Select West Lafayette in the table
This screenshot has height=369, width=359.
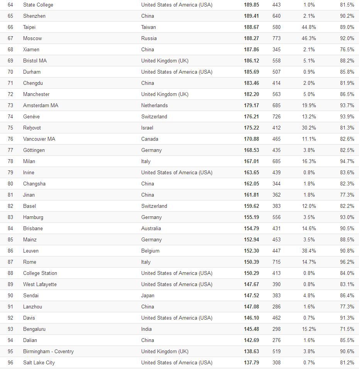[x=40, y=285]
